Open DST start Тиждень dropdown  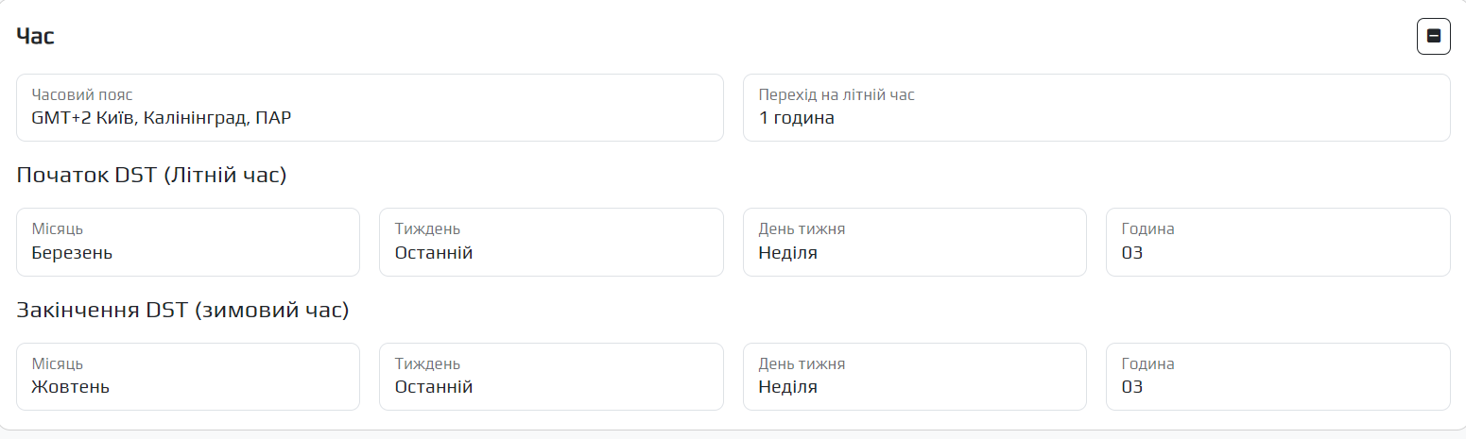click(550, 242)
